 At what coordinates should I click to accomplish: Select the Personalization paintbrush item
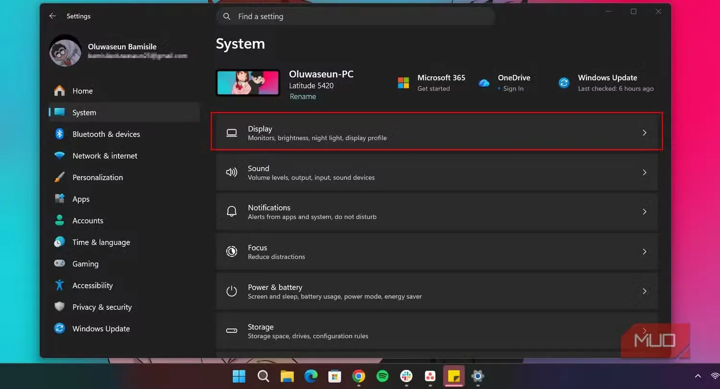tap(125, 177)
